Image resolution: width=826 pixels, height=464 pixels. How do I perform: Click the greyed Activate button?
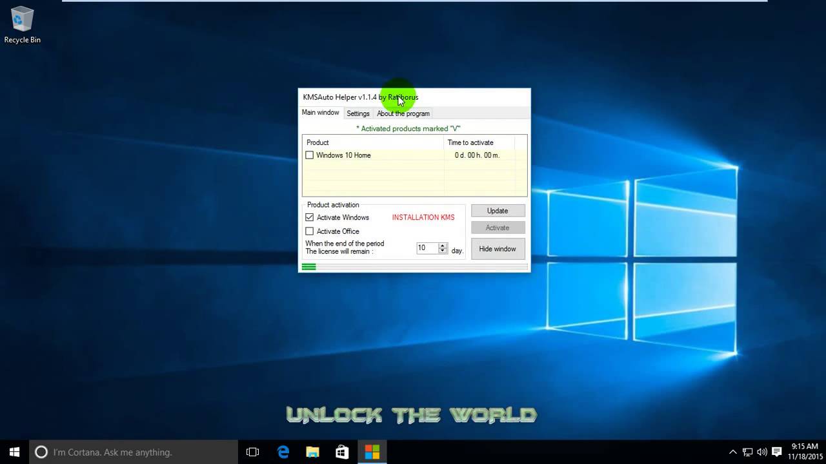[x=498, y=227]
